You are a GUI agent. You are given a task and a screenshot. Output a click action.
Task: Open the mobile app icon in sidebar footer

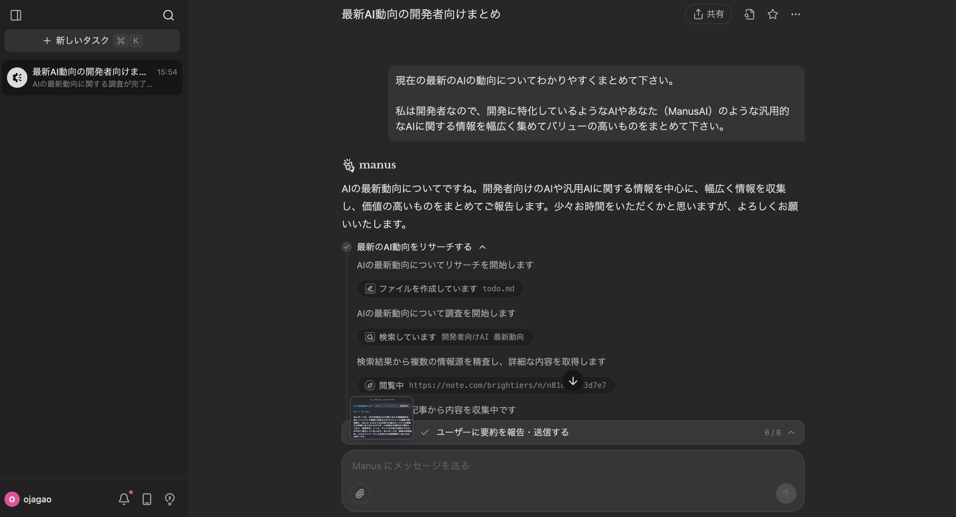[147, 499]
